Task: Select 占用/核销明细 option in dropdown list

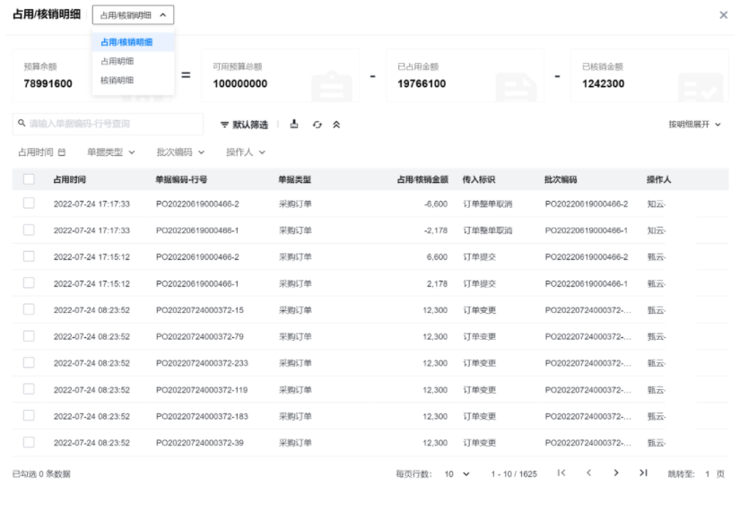Action: coord(133,42)
